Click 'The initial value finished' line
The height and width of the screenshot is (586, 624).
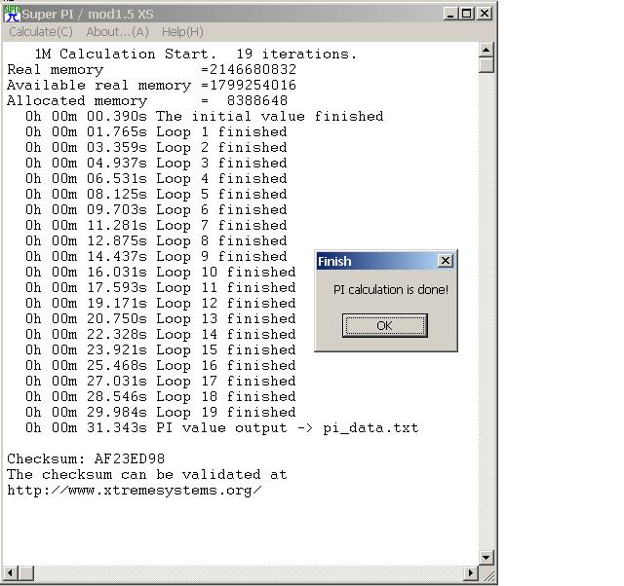tap(205, 116)
